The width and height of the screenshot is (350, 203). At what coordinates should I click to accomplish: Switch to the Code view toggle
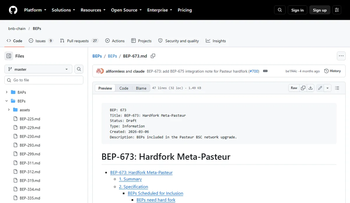coord(124,88)
